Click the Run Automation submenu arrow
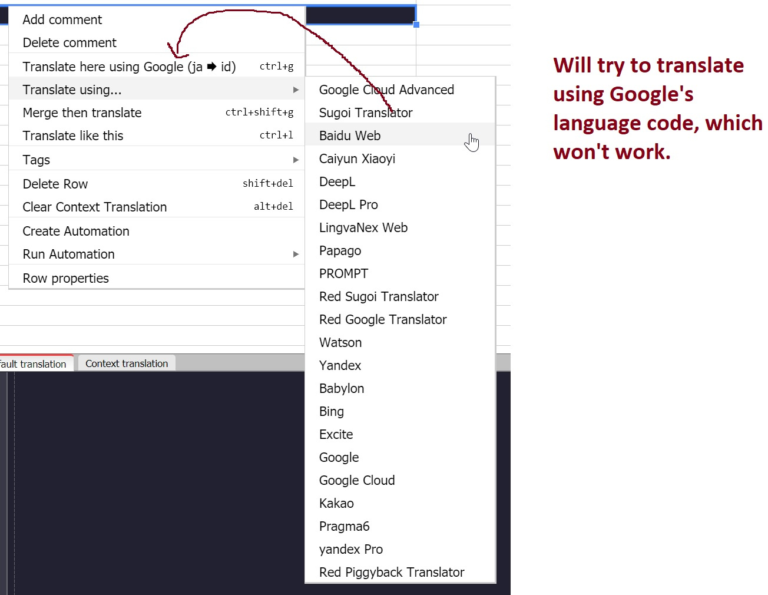Image resolution: width=768 pixels, height=595 pixels. coord(296,254)
